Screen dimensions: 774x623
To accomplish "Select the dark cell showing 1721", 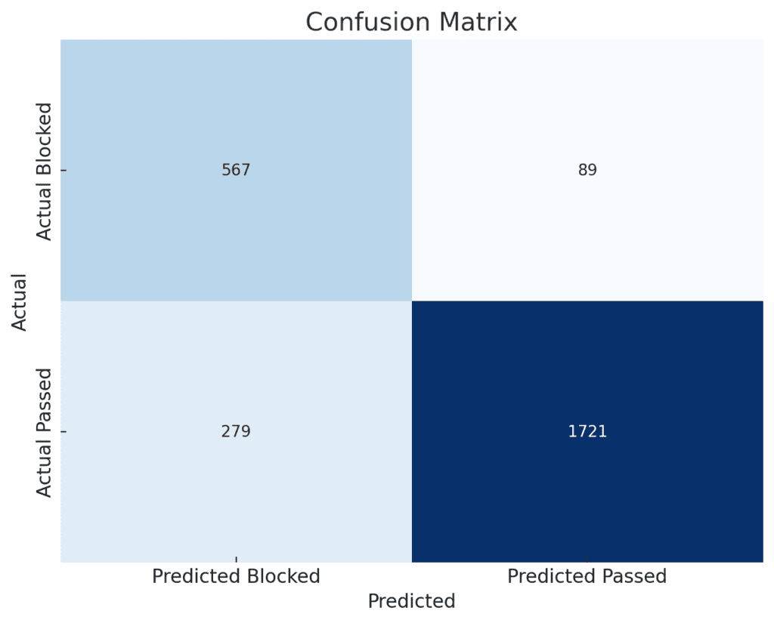I will [587, 432].
